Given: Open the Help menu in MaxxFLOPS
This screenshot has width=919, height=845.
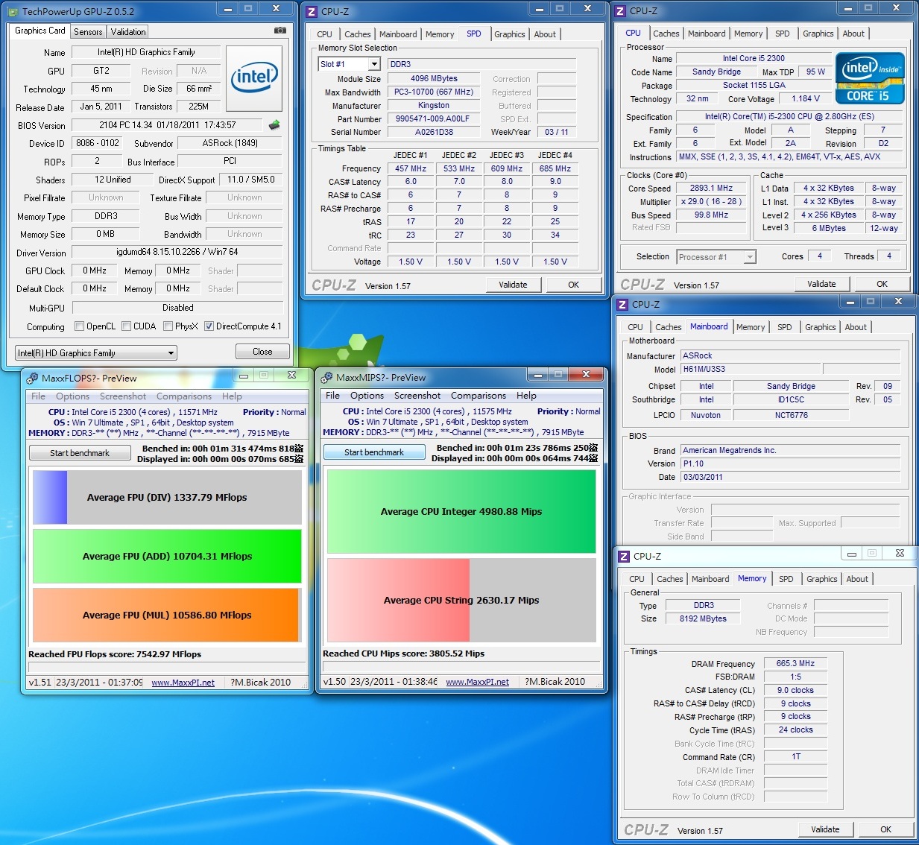Looking at the screenshot, I should (x=232, y=396).
